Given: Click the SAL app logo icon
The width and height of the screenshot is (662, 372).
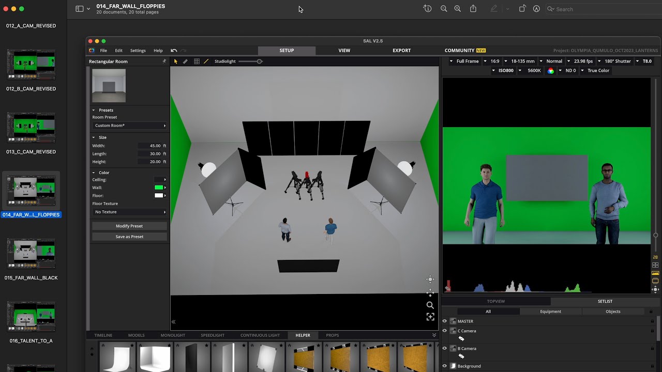Looking at the screenshot, I should (x=92, y=51).
